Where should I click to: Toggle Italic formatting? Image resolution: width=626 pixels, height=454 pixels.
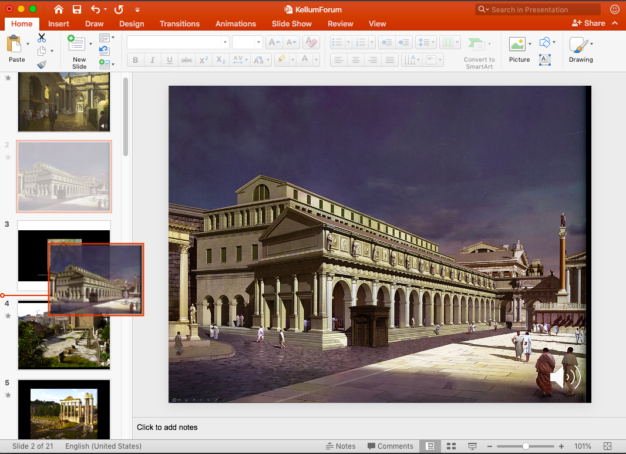(x=153, y=60)
